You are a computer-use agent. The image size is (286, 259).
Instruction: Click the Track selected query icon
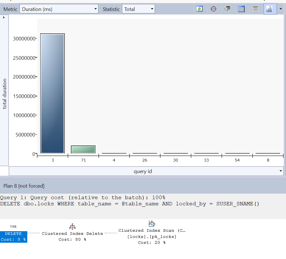coord(214,9)
